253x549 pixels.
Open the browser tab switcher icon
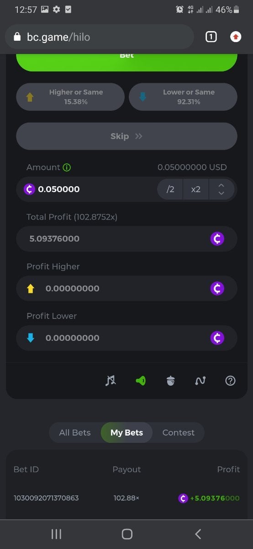click(x=211, y=37)
